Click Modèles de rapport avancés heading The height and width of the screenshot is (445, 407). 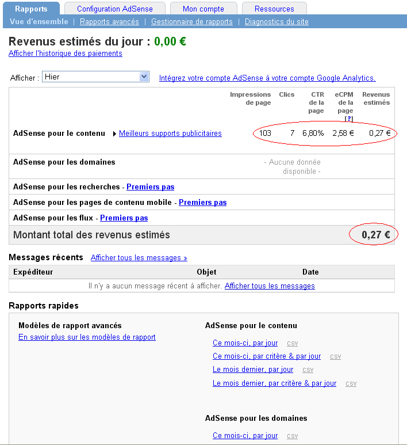[x=70, y=325]
